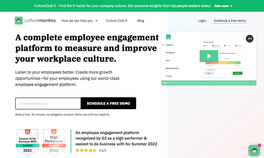Play the product demo video
This screenshot has height=158, width=264.
[x=209, y=56]
